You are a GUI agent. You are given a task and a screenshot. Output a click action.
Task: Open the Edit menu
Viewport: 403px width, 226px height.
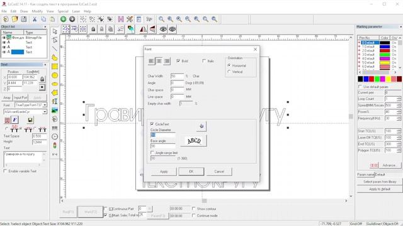coord(13,11)
